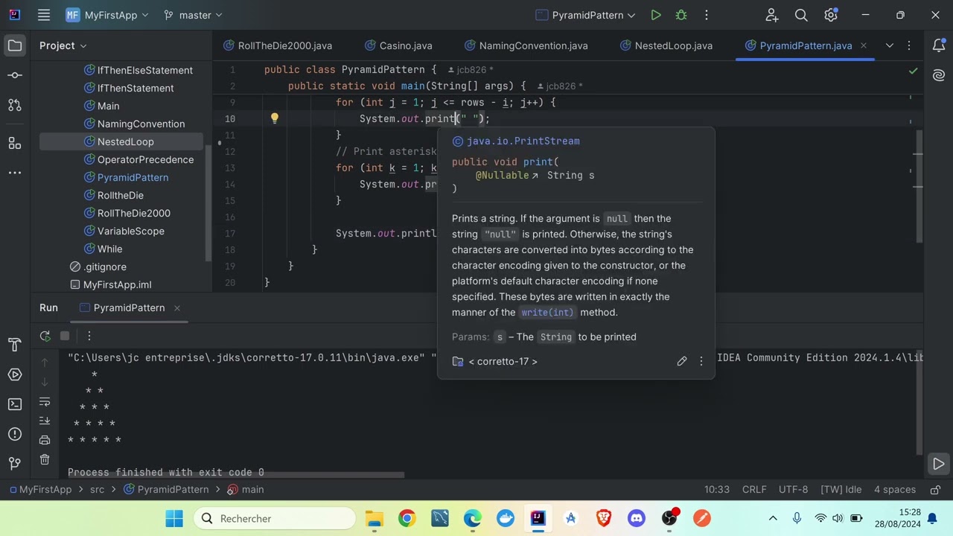
Task: Start Debug with the bug icon
Action: coord(681,15)
